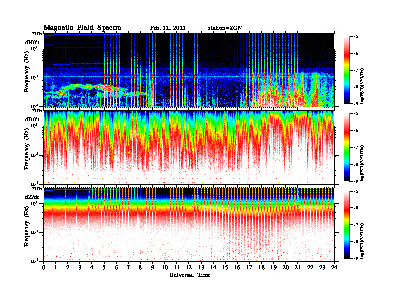Image resolution: width=398 pixels, height=307 pixels.
Task: Click hour tick label "12" on time axis
Action: coord(189,268)
